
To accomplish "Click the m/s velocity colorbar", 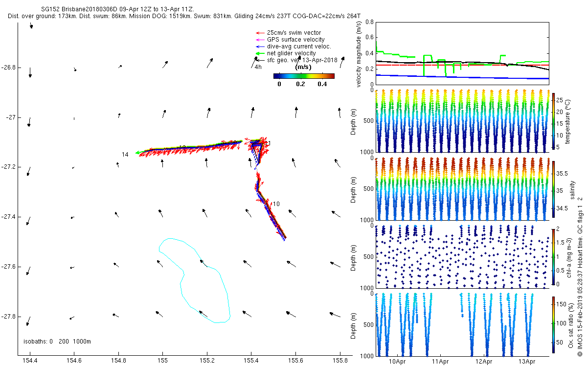I will pos(303,76).
